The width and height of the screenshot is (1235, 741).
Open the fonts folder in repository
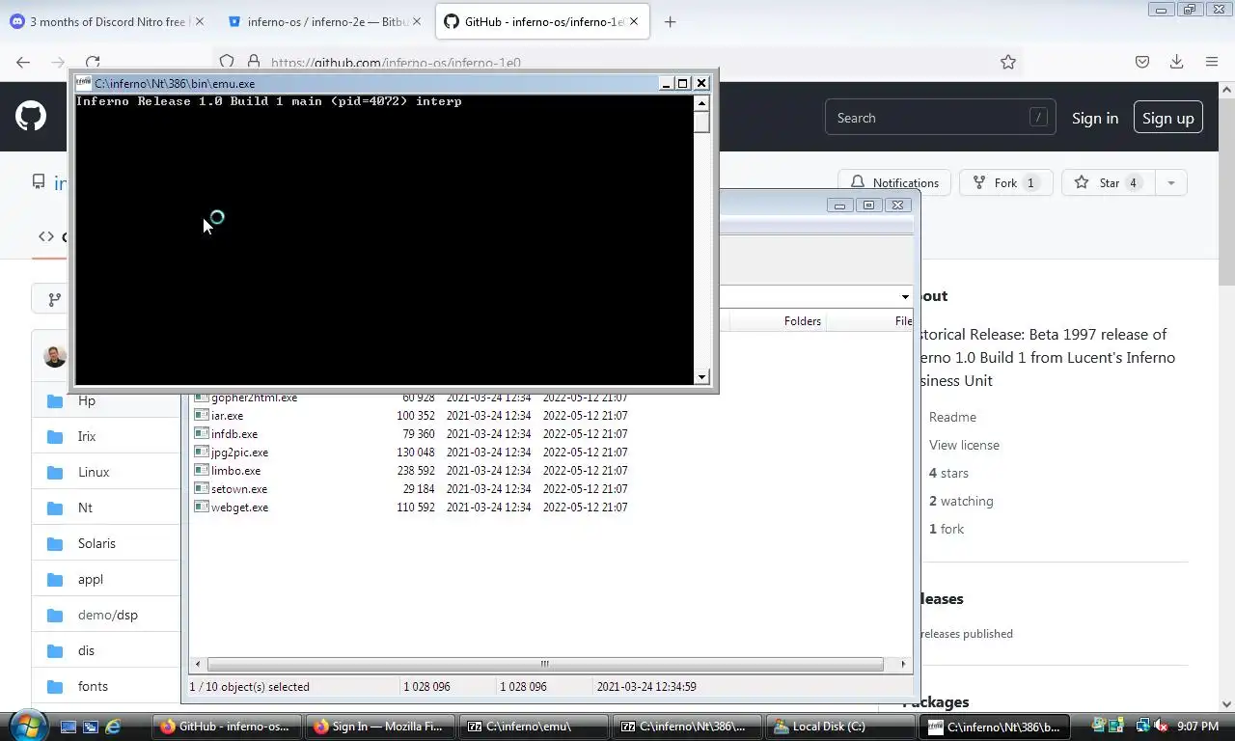pos(93,686)
